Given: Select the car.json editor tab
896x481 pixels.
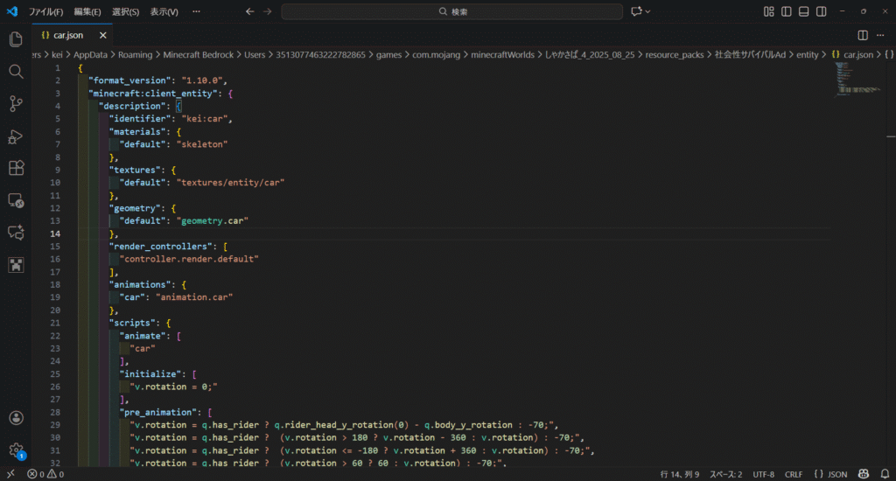Looking at the screenshot, I should pyautogui.click(x=68, y=35).
